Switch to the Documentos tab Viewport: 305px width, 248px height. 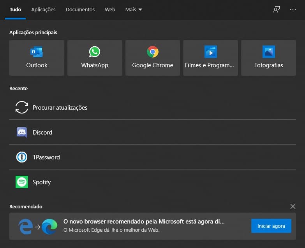pyautogui.click(x=80, y=9)
